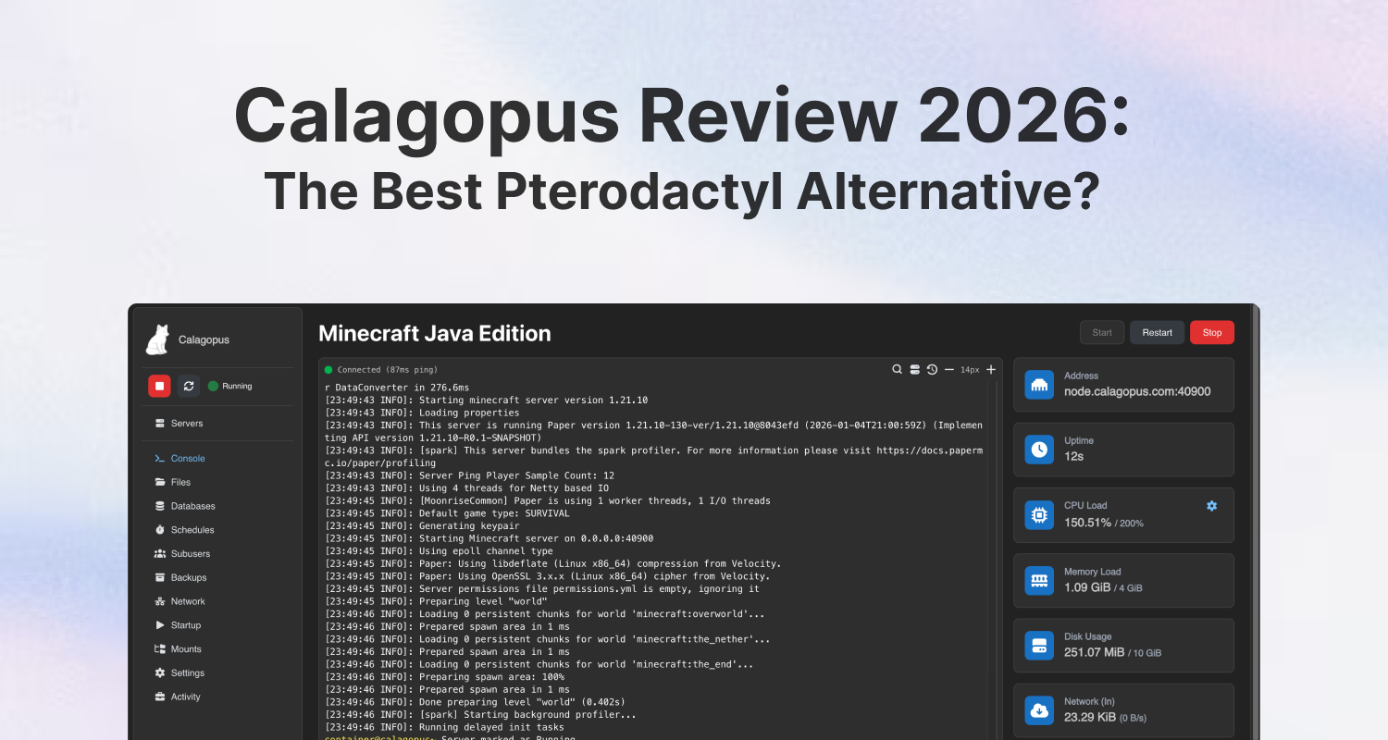This screenshot has width=1388, height=740.
Task: Click the red Stop button in the header
Action: tap(1212, 333)
